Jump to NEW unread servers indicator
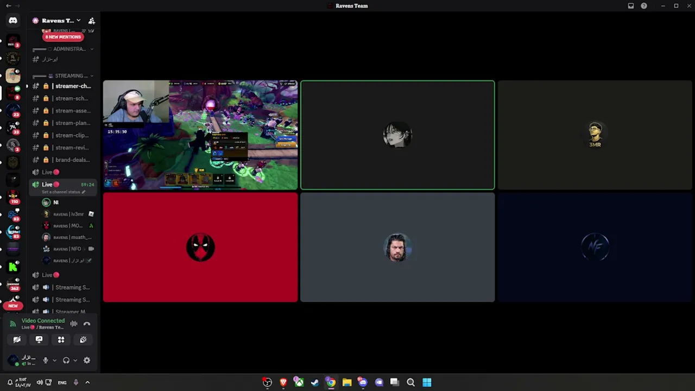This screenshot has width=695, height=391. 13,306
